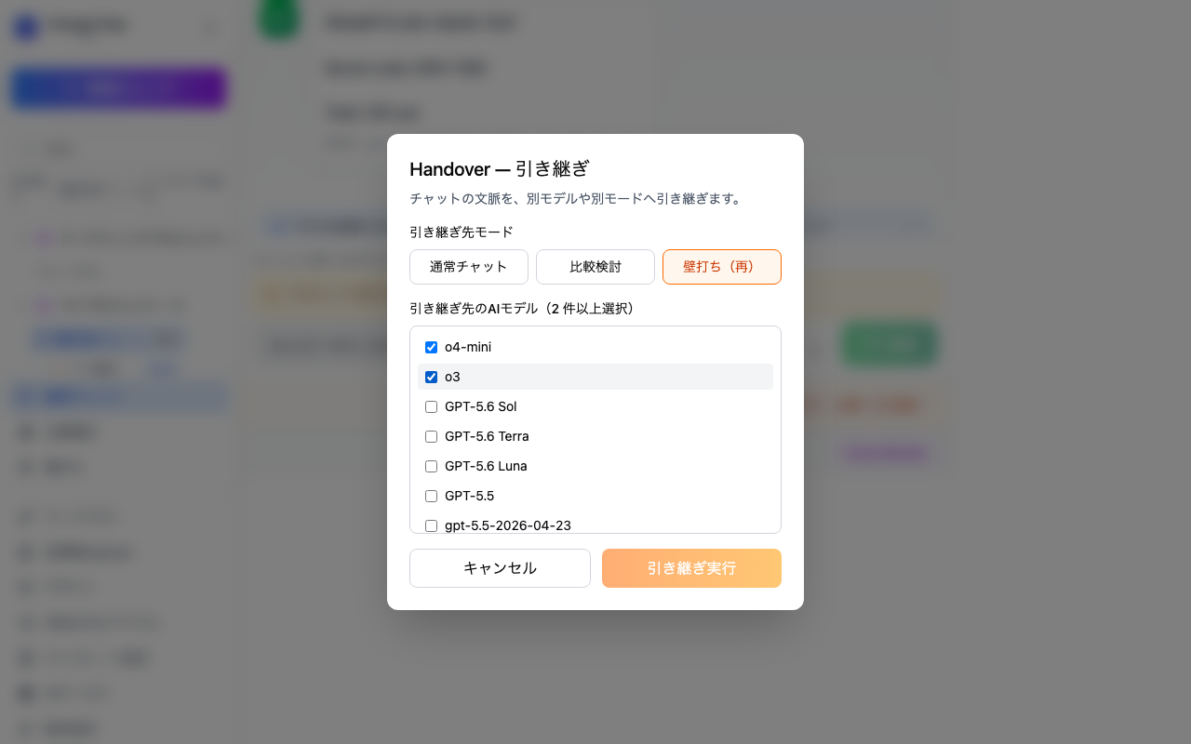Click the o3 model label
1191x744 pixels.
click(x=452, y=377)
